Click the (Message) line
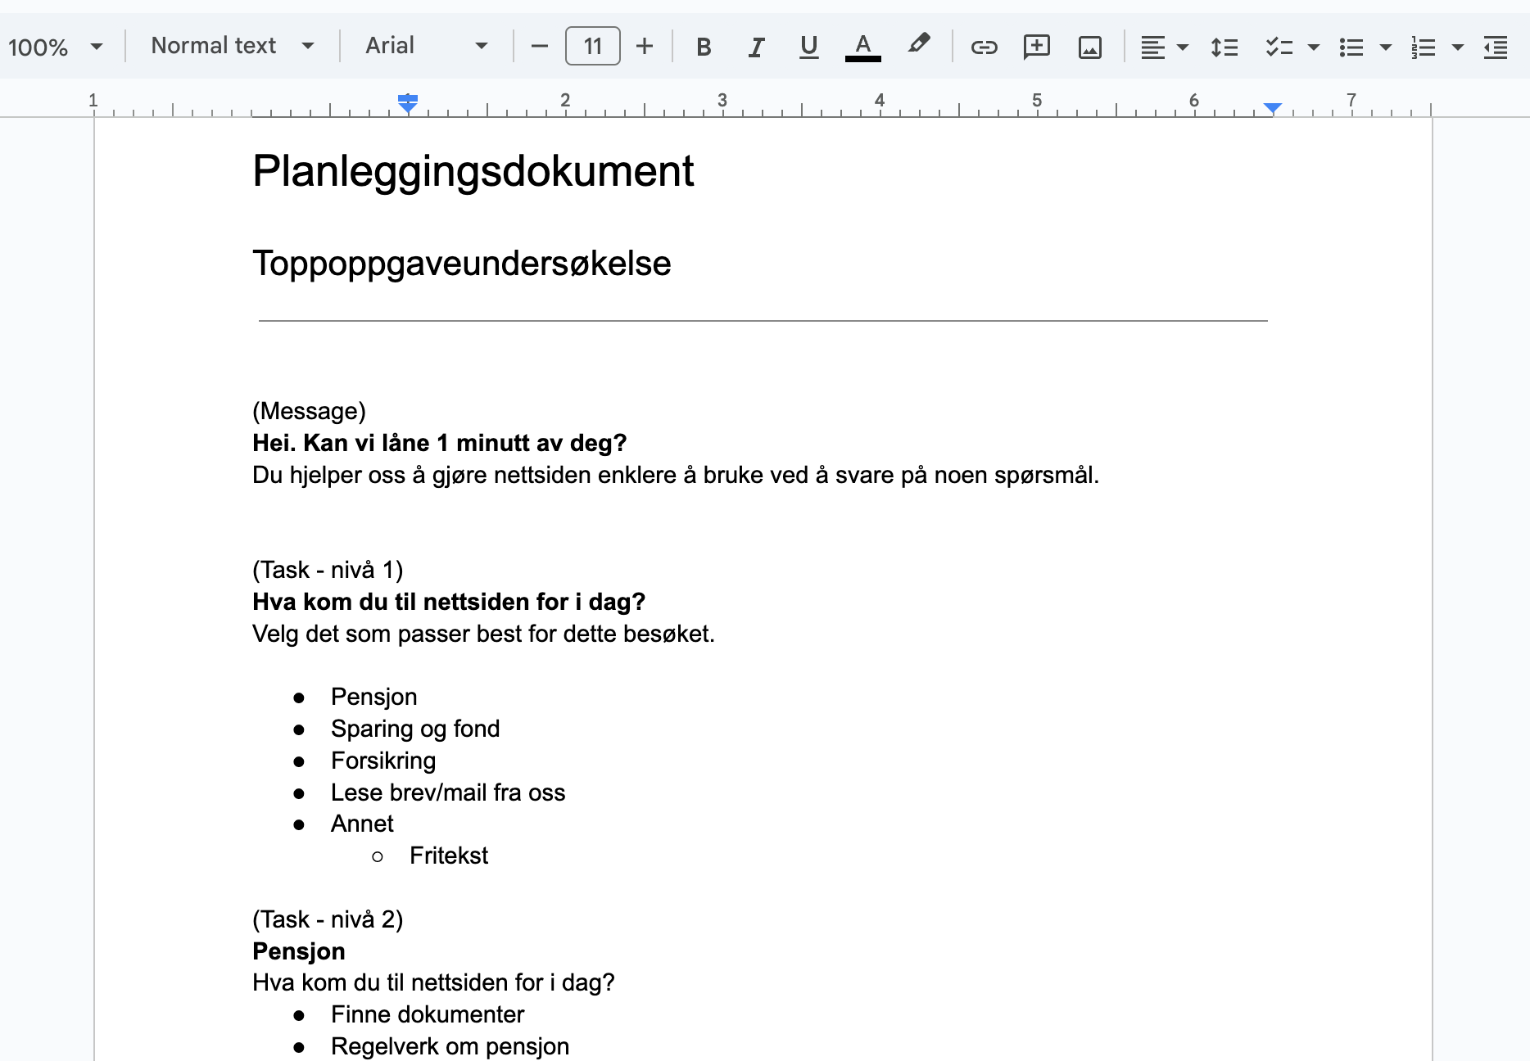The height and width of the screenshot is (1061, 1530). coord(309,411)
